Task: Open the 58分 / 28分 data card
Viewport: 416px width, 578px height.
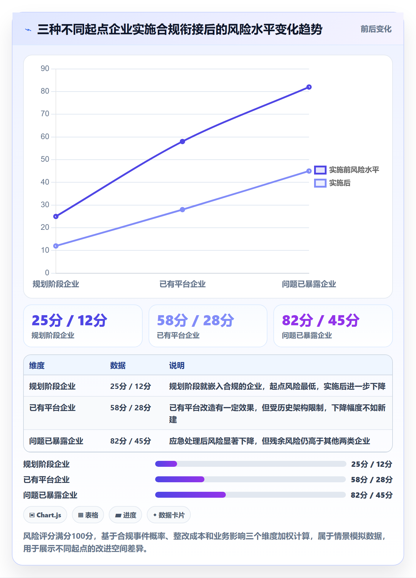Action: pyautogui.click(x=208, y=326)
